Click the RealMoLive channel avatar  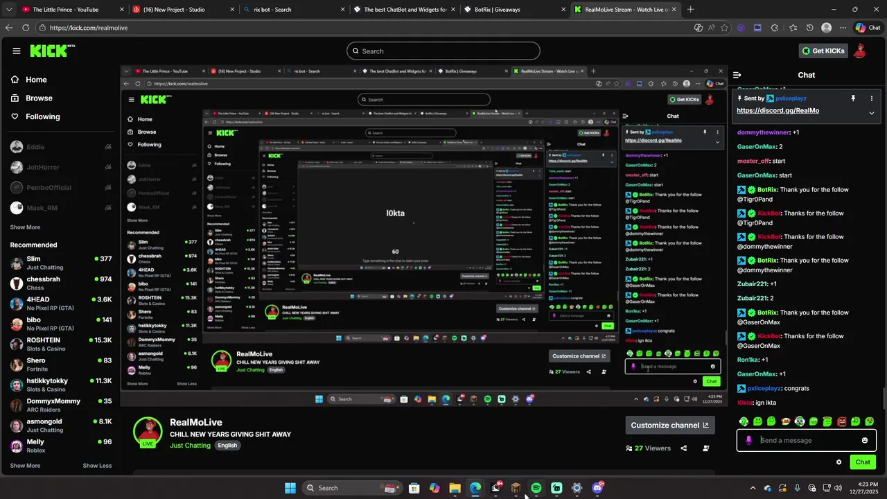(x=148, y=431)
